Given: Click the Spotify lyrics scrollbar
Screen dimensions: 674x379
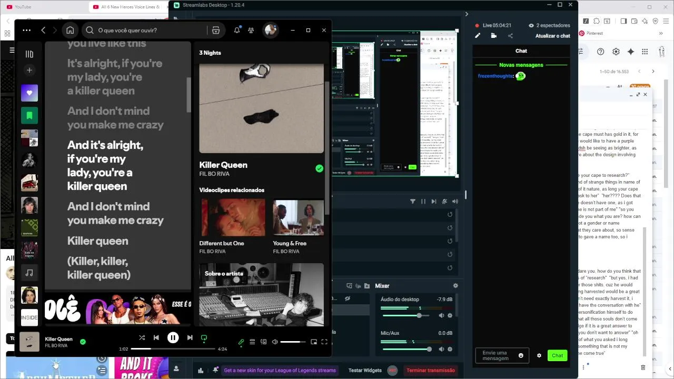Looking at the screenshot, I should click(x=189, y=95).
